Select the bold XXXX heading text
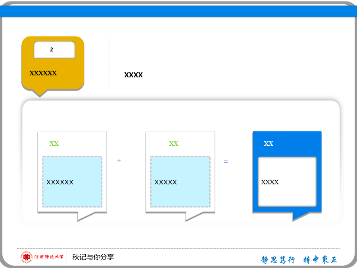This screenshot has height=268, width=357. [x=133, y=75]
